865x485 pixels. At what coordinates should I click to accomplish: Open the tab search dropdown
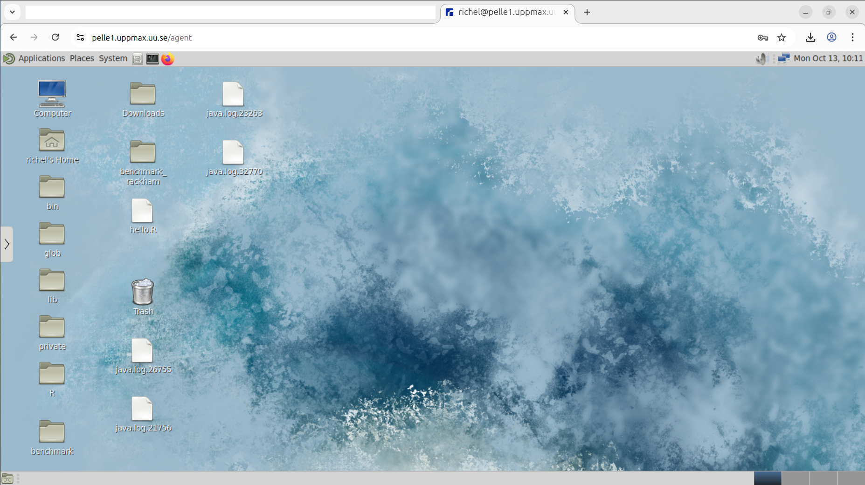13,12
